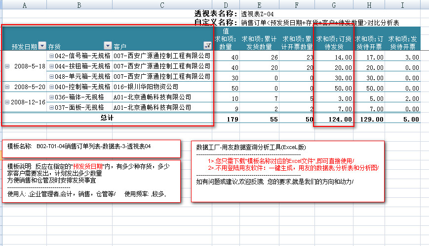Select column C header
Screen dimensions: 429x246
click(162, 4)
